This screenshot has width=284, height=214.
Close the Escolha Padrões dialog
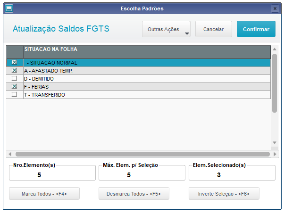[275, 8]
